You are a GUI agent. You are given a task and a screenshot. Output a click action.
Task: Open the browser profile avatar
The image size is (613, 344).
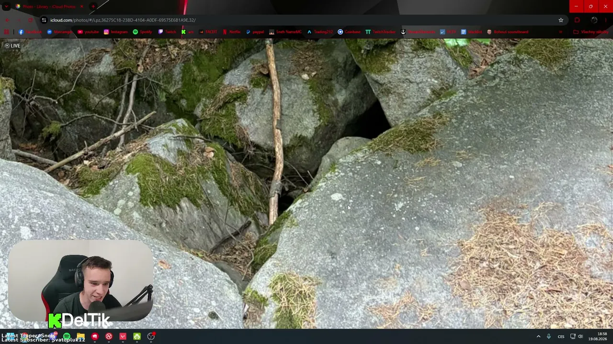(x=594, y=20)
